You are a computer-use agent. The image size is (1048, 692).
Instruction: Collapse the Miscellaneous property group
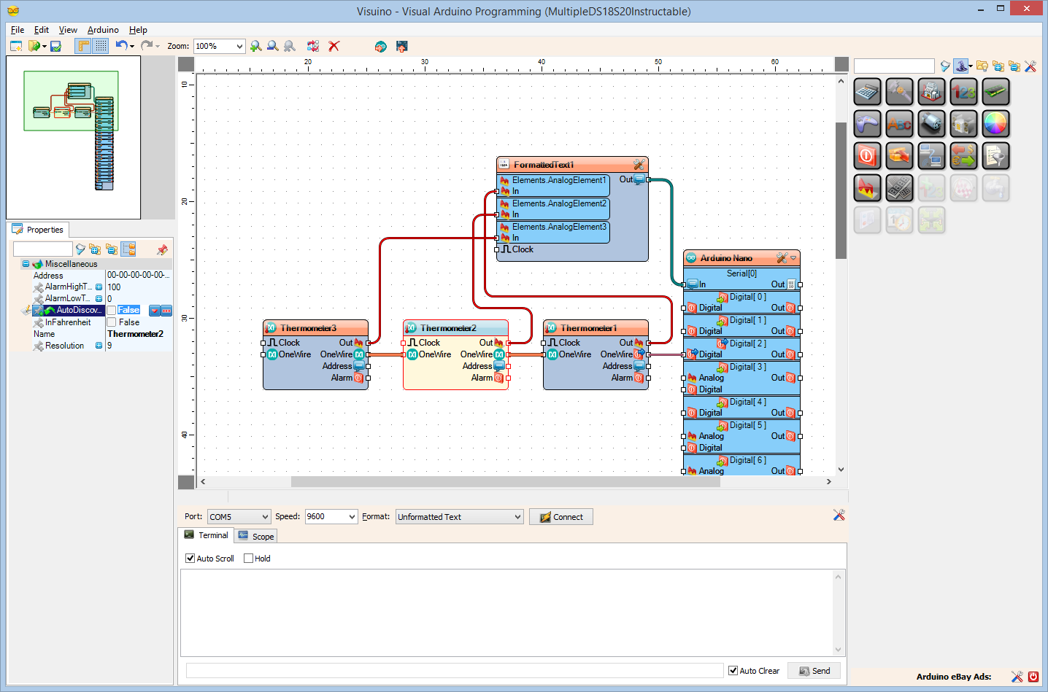point(26,264)
